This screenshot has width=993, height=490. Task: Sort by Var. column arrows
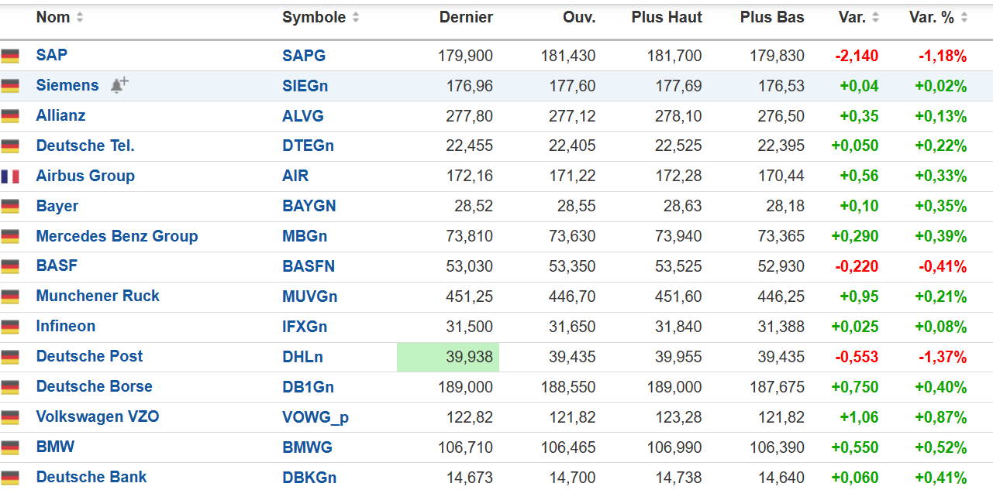(x=875, y=18)
